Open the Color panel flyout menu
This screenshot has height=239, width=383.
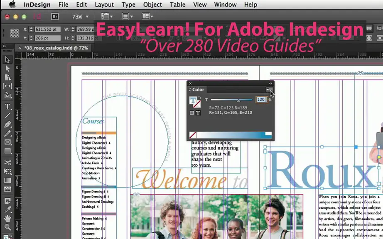coord(270,90)
